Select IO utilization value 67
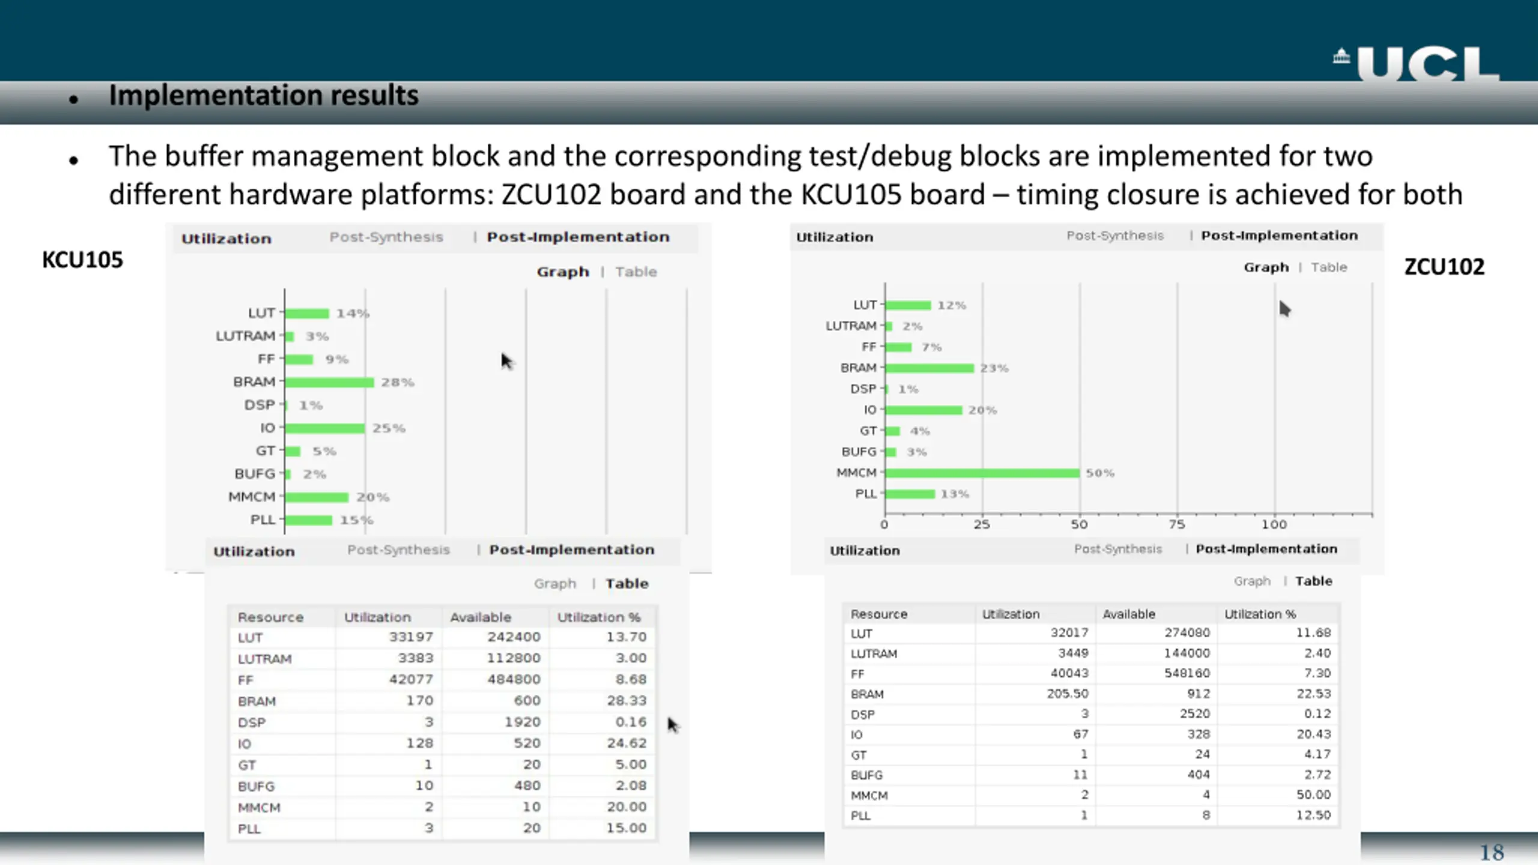Screen dimensions: 1538x865 pos(1081,735)
